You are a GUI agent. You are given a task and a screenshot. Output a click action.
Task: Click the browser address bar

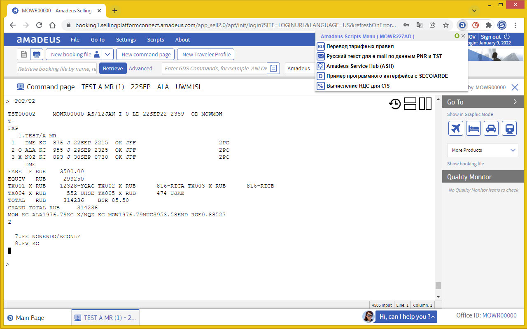(x=235, y=25)
